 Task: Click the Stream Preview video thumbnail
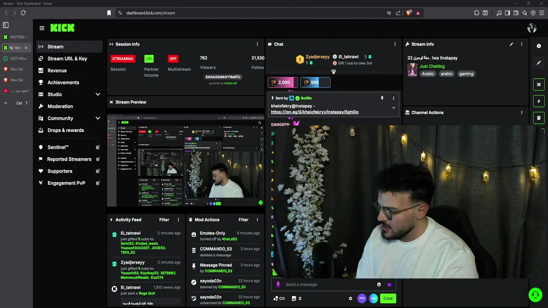[185, 161]
